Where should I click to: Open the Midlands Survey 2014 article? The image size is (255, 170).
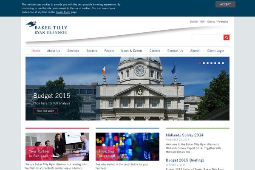(x=184, y=135)
